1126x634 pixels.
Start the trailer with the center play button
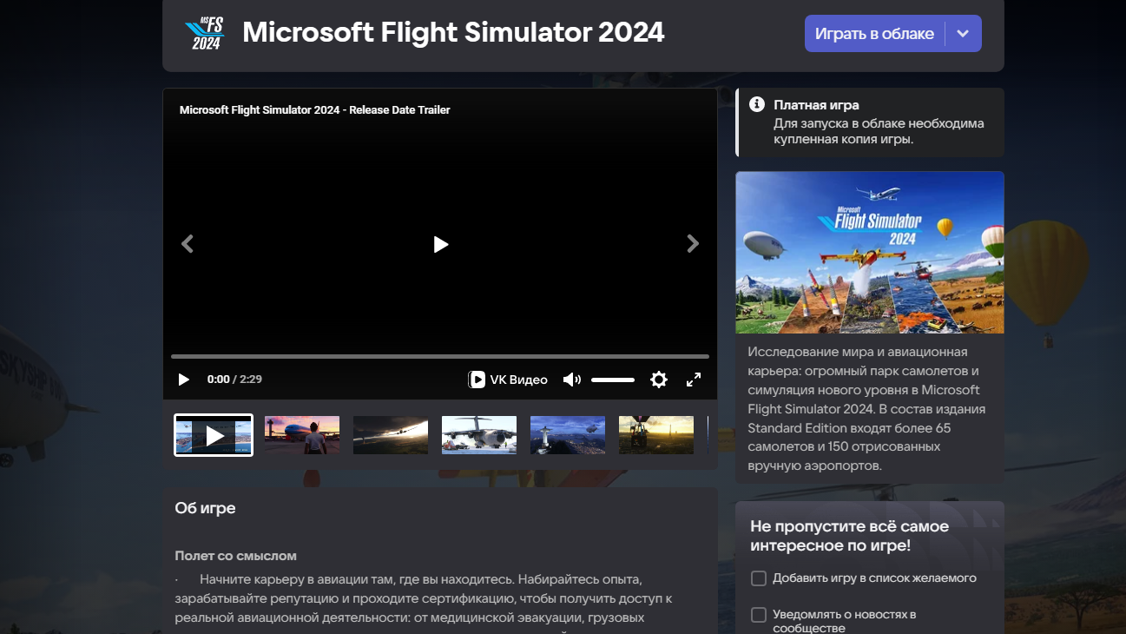coord(440,244)
